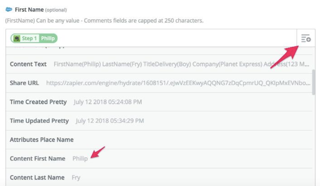Select the Step 1 Philip pill
Viewport: 320px width, 186px height.
[34, 38]
